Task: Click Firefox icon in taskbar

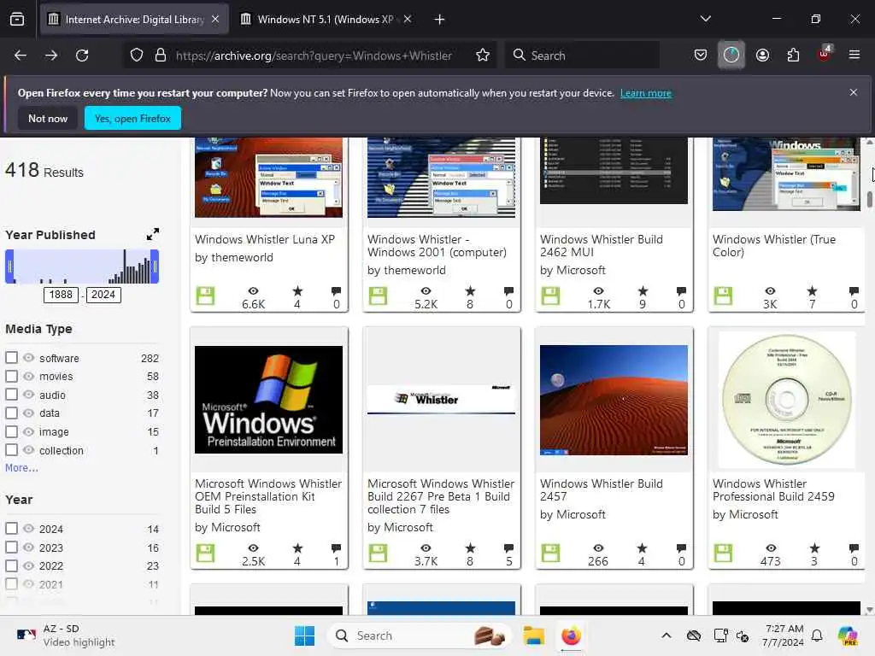Action: [x=571, y=635]
